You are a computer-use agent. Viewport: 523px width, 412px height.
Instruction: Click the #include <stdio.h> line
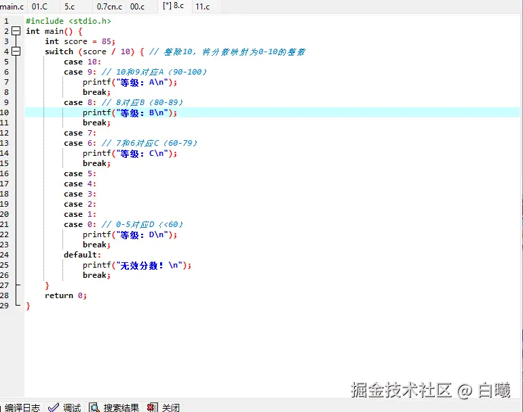click(69, 21)
